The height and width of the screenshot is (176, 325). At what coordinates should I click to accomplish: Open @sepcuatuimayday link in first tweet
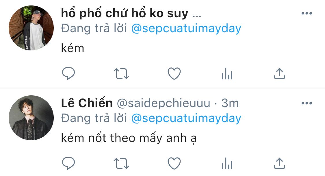click(x=186, y=29)
